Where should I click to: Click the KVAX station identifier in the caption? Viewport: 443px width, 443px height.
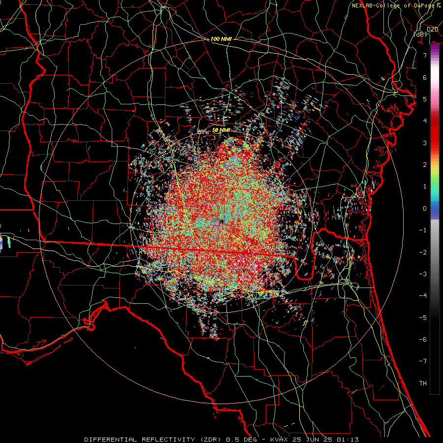pyautogui.click(x=280, y=440)
